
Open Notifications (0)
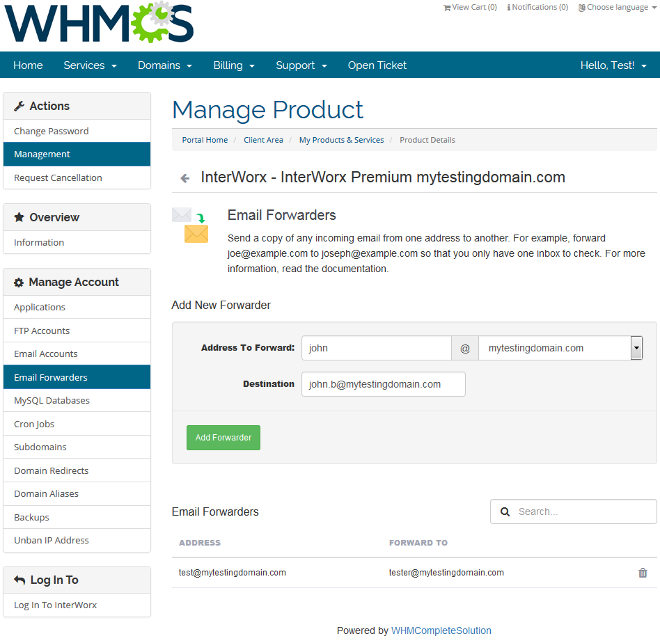pyautogui.click(x=537, y=7)
